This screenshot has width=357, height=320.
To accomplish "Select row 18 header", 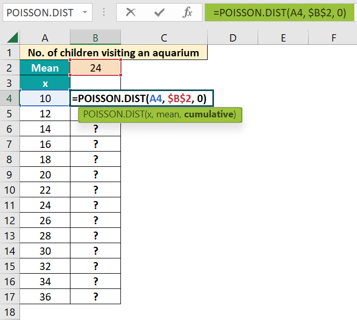I will pyautogui.click(x=9, y=312).
